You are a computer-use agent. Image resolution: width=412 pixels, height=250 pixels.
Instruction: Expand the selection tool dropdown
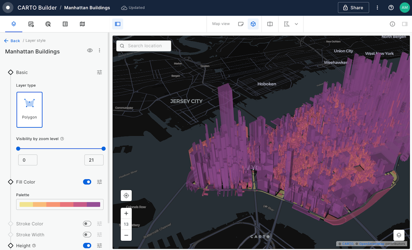pyautogui.click(x=297, y=24)
